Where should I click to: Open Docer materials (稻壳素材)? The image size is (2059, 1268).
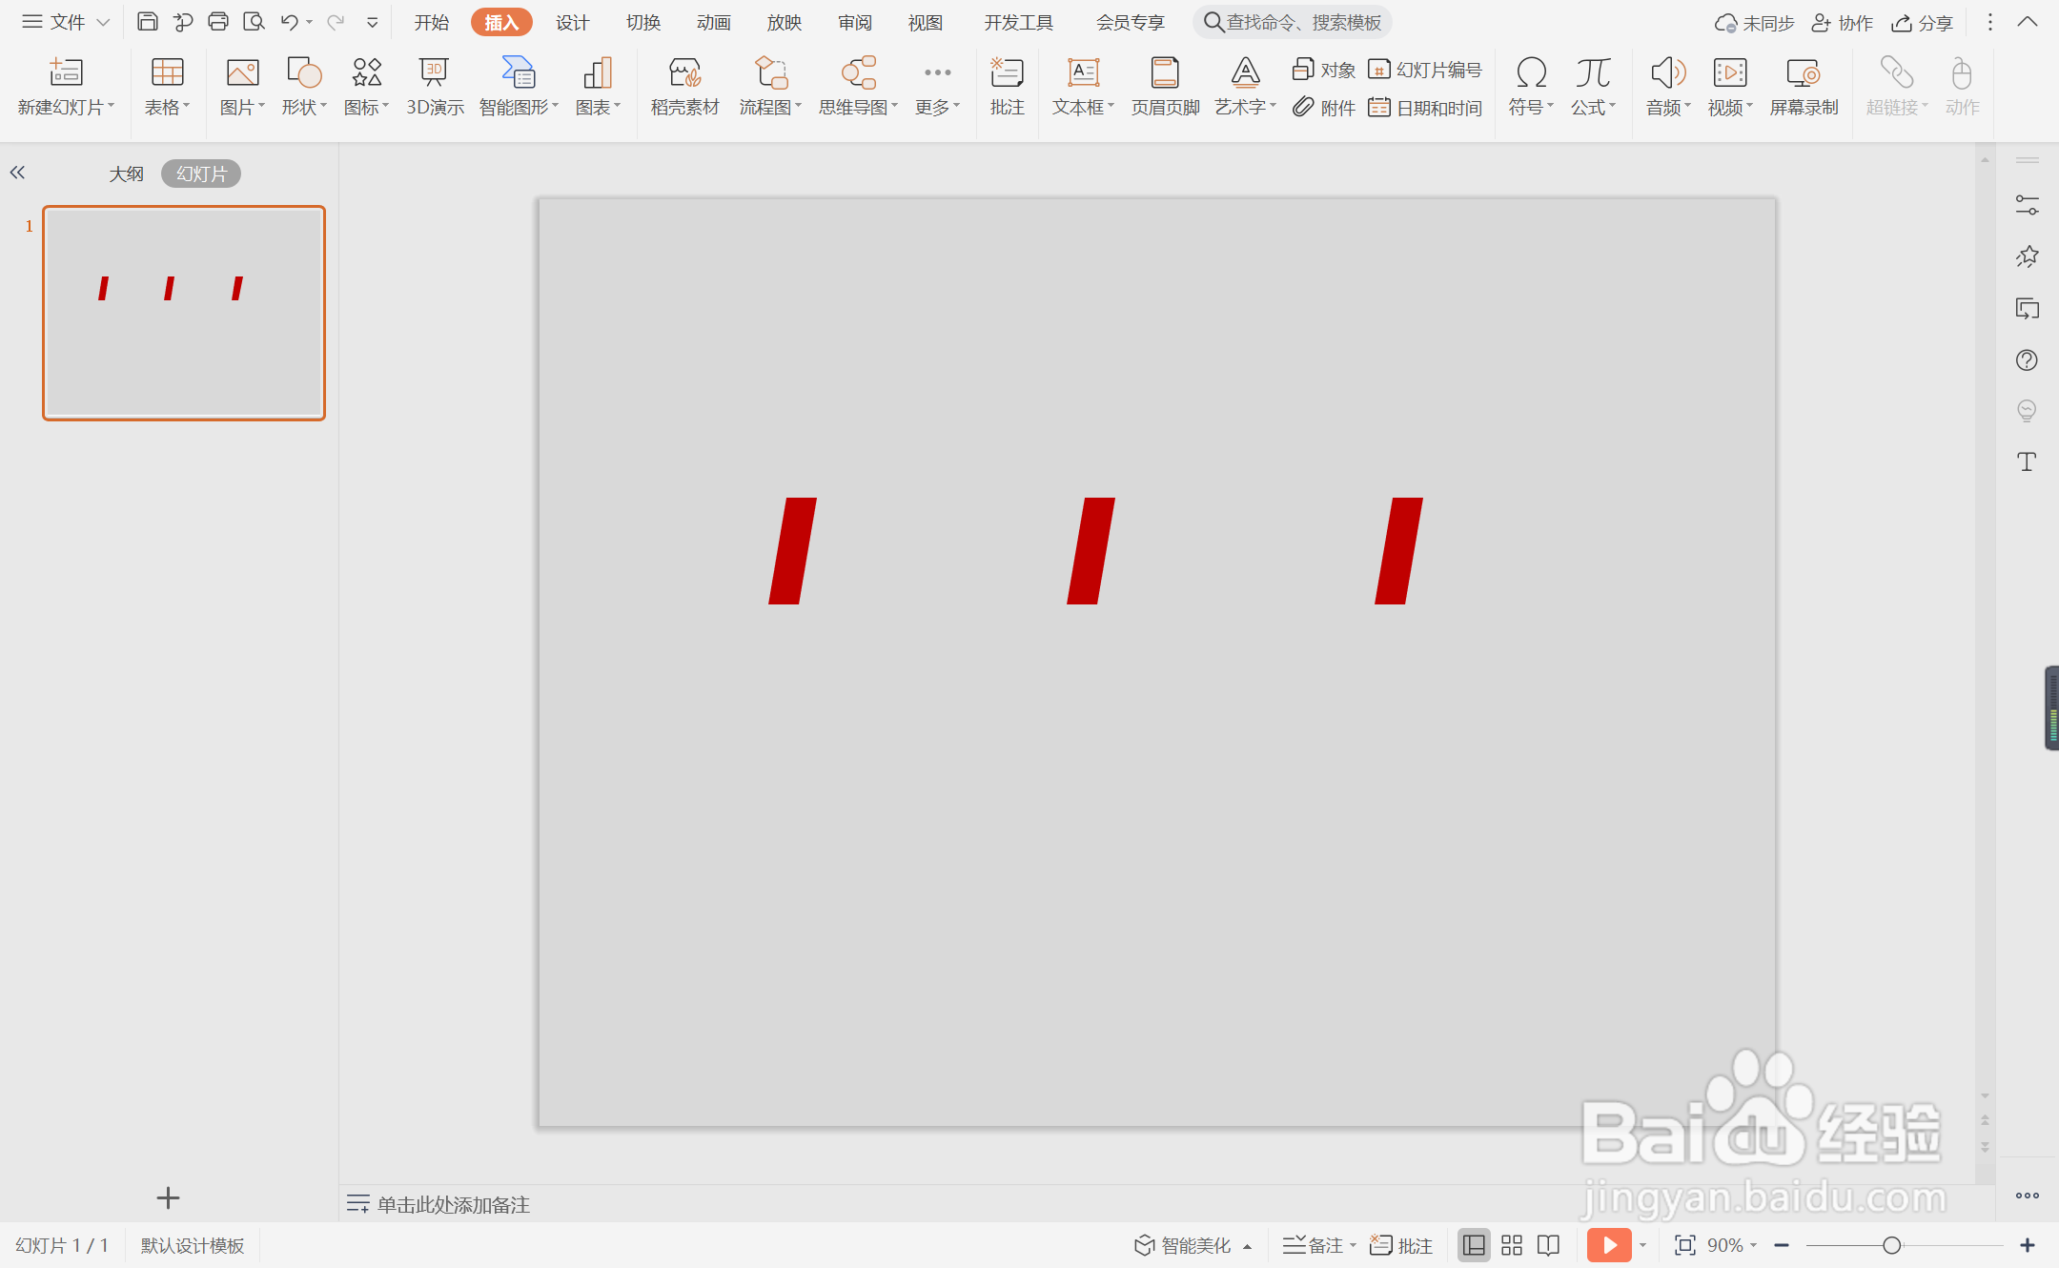click(684, 86)
